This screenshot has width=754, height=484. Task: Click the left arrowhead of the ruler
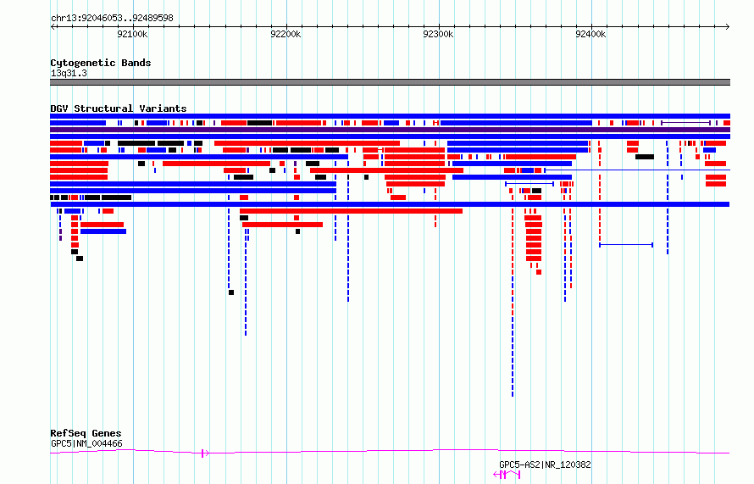click(x=53, y=27)
